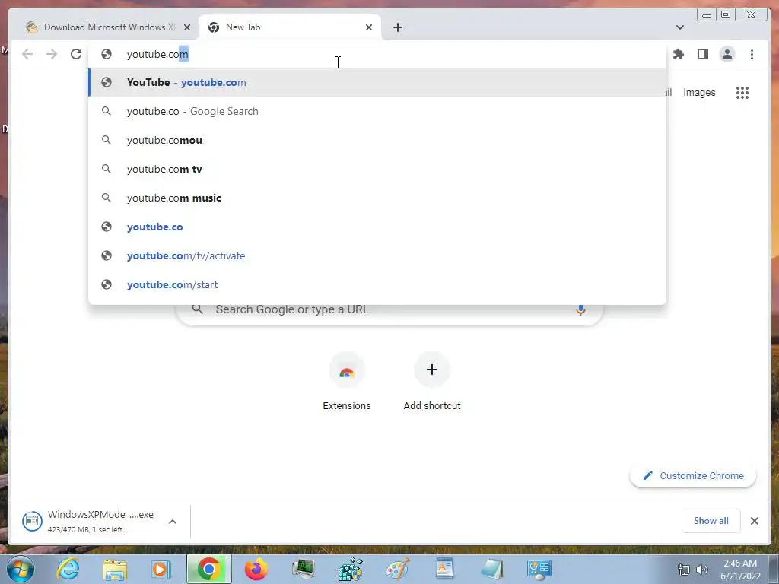Open the Extensions shortcut tile
The image size is (779, 584).
pos(347,382)
